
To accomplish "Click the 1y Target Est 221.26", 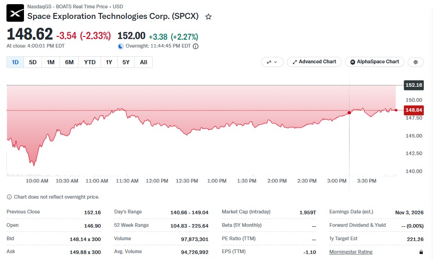I will [x=415, y=239].
